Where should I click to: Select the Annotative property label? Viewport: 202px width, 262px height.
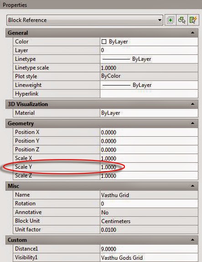[x=28, y=212]
